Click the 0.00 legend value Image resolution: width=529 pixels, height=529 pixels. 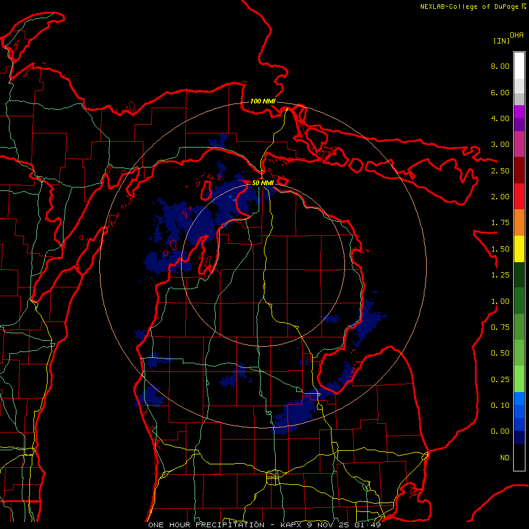pyautogui.click(x=500, y=431)
